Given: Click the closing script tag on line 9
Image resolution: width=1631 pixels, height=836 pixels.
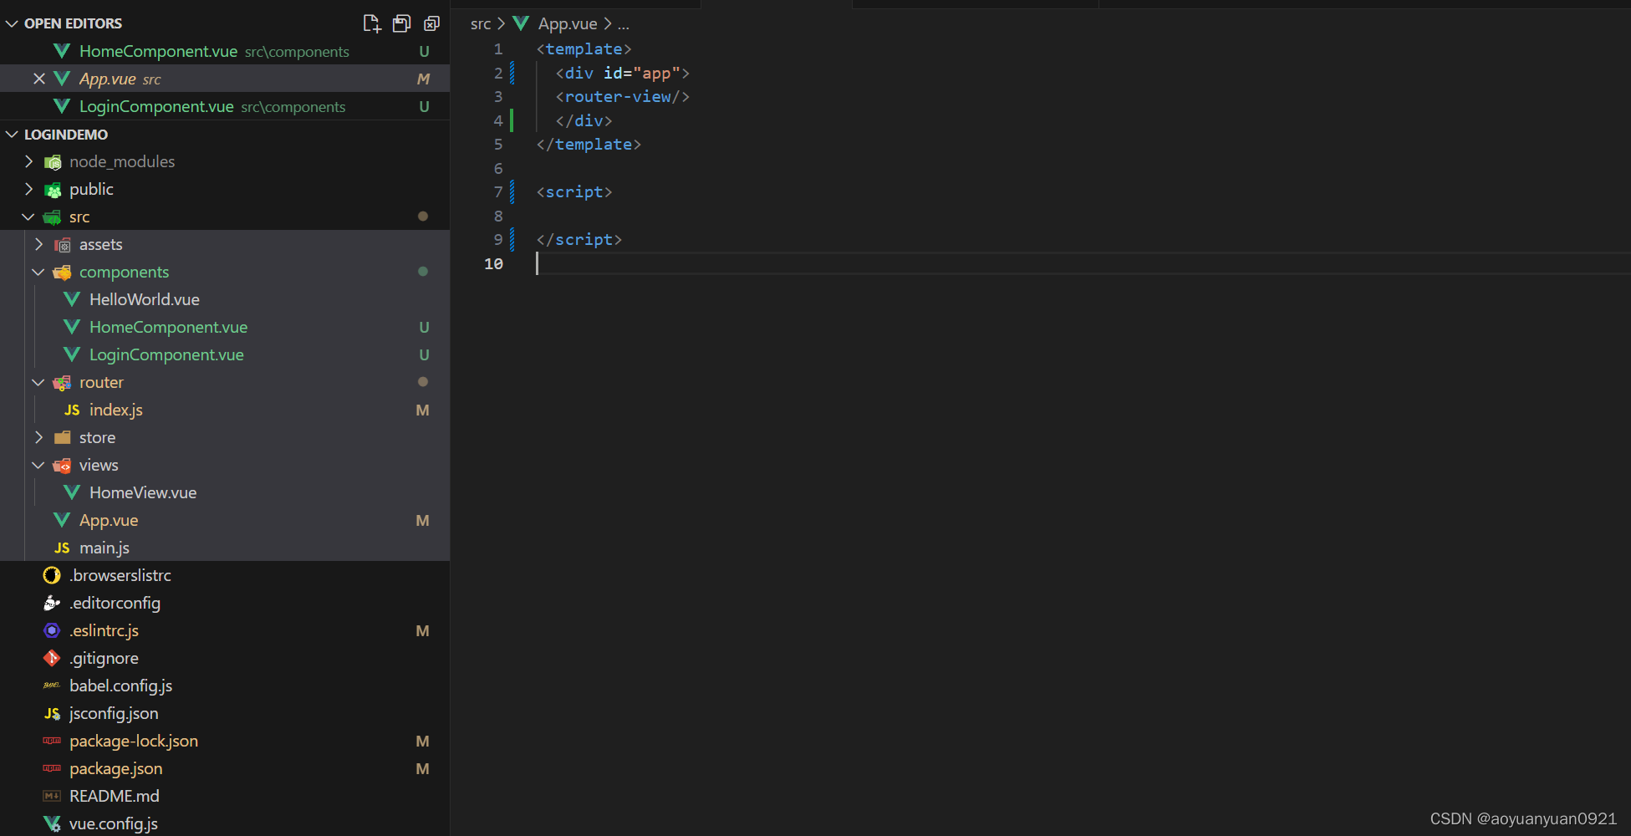Looking at the screenshot, I should 579,240.
